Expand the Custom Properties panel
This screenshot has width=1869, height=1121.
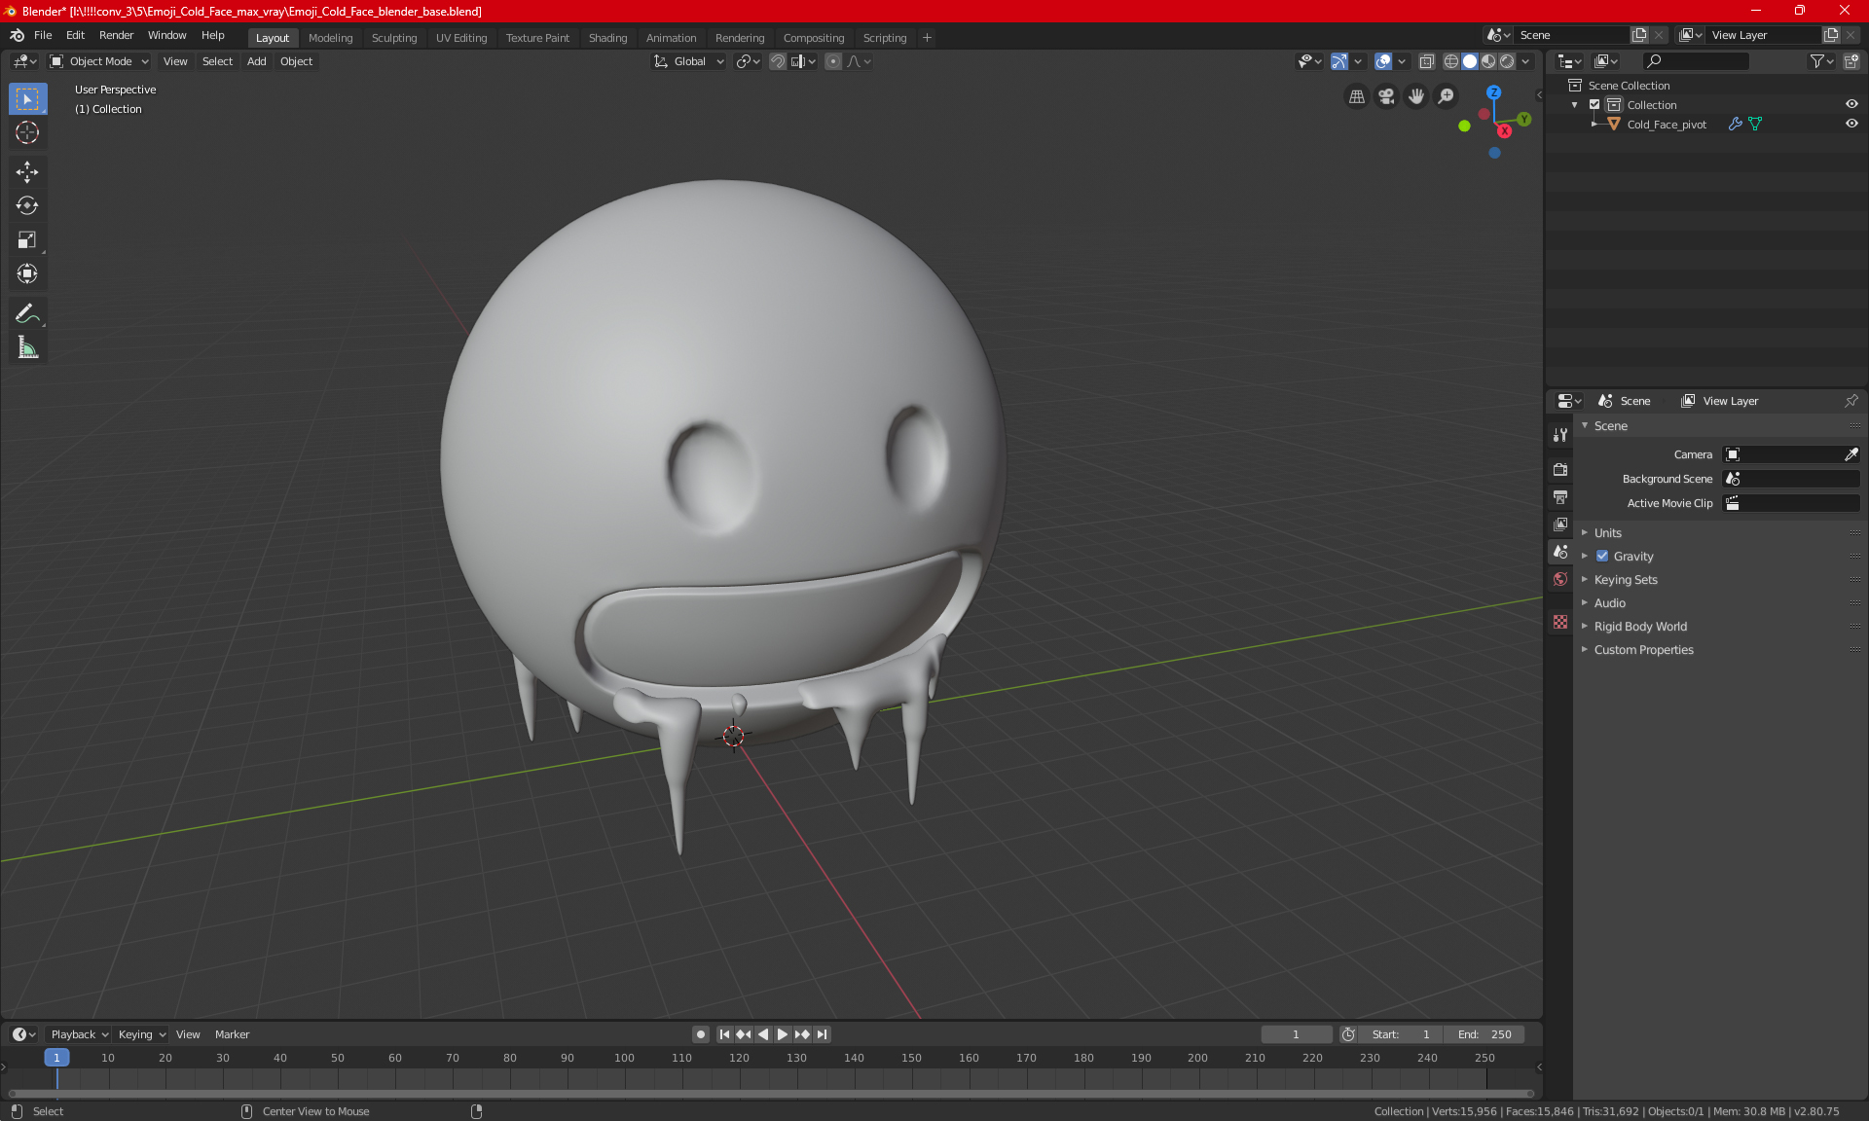pos(1643,649)
